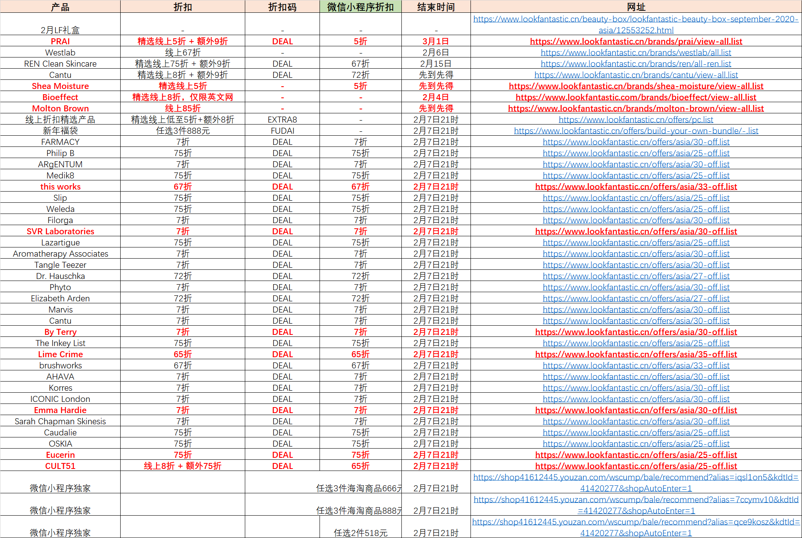Select the ARgENTUM product cell
The image size is (802, 538).
click(60, 164)
